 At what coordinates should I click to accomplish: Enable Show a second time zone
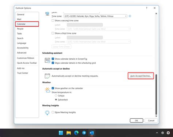coord(53,20)
